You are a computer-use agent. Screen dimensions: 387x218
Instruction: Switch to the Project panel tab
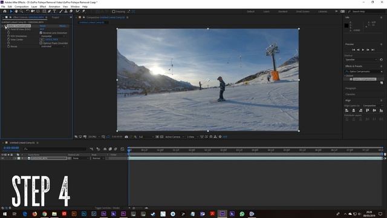(x=55, y=18)
